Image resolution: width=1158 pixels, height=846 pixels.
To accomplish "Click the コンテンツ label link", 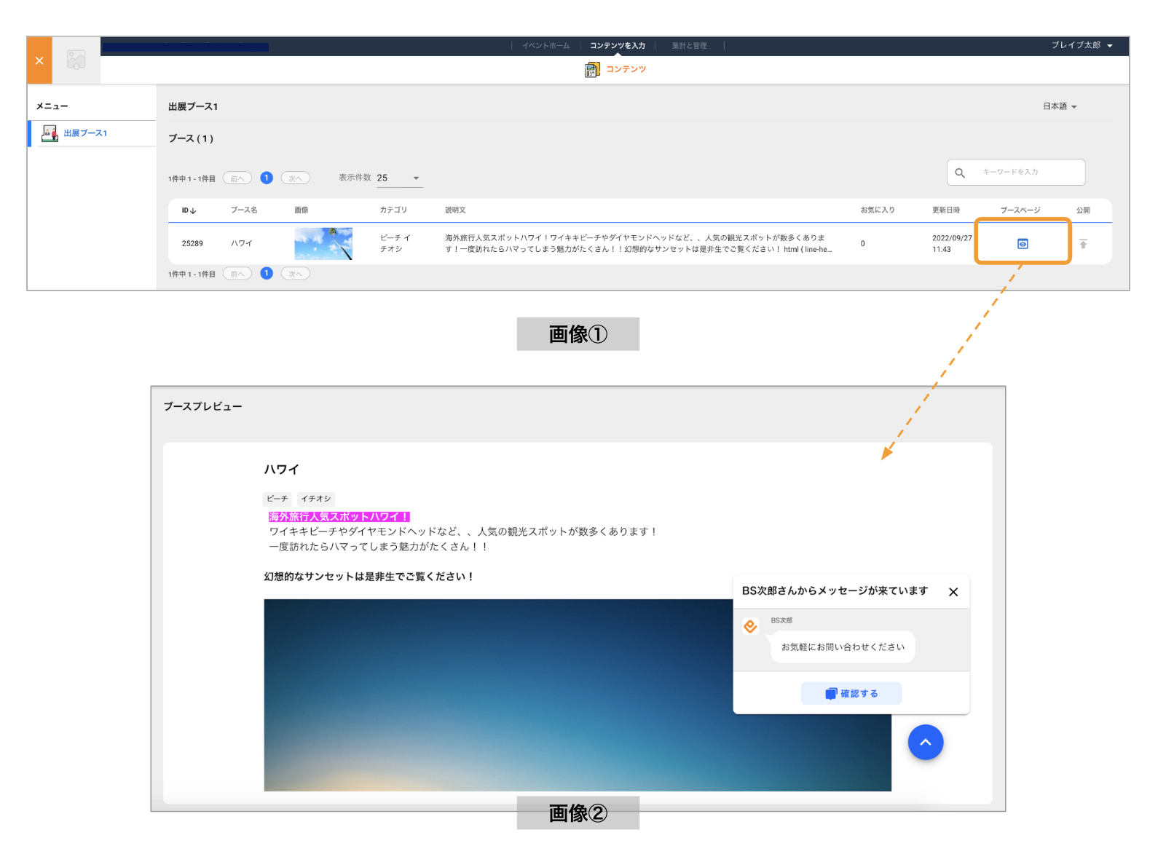I will (626, 69).
